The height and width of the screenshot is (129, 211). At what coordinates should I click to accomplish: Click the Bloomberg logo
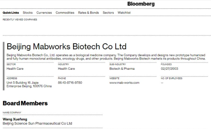(x=141, y=4)
